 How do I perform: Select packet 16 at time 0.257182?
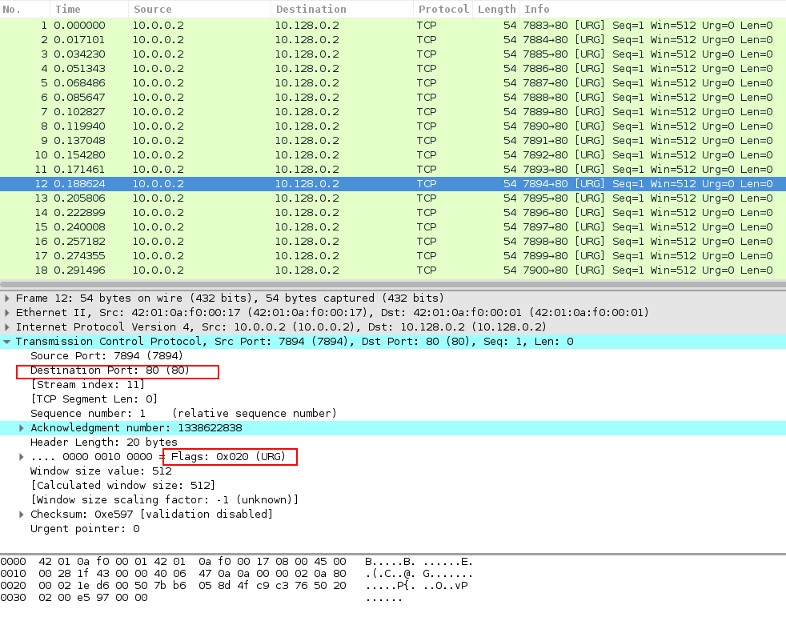point(393,242)
